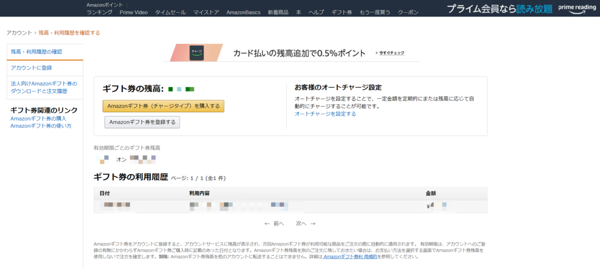The width and height of the screenshot is (600, 274).
Task: Open カード払いの残高追加で0.5%ポイント banner
Action: pyautogui.click(x=290, y=52)
